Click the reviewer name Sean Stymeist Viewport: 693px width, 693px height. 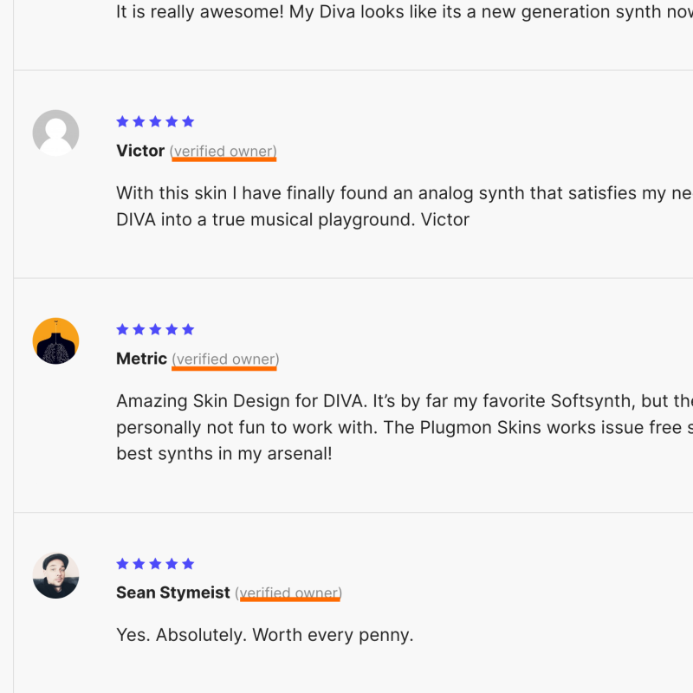173,593
